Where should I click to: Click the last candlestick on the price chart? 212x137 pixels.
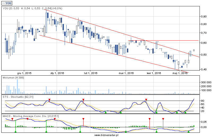[x=194, y=50]
